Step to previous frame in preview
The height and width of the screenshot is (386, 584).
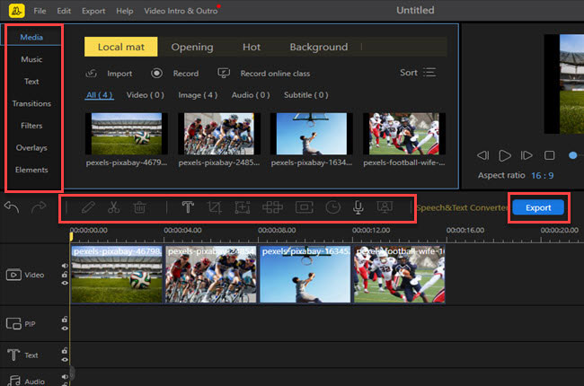tap(483, 155)
